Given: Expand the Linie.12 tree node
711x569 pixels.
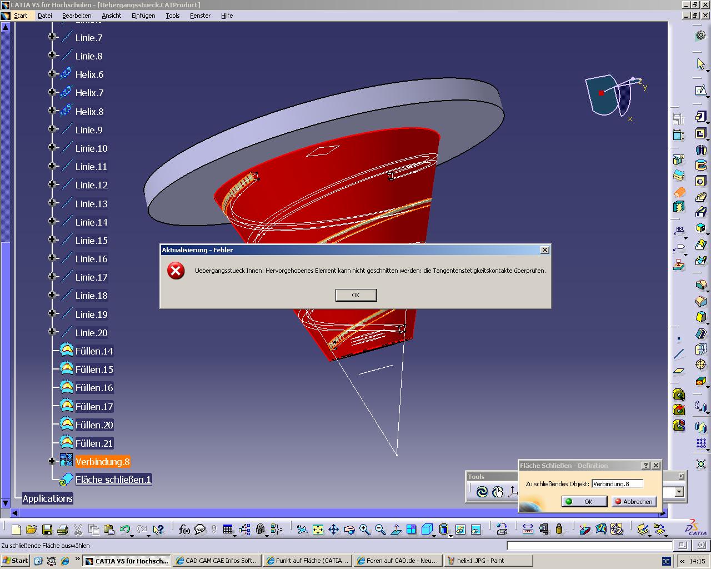Looking at the screenshot, I should [52, 184].
